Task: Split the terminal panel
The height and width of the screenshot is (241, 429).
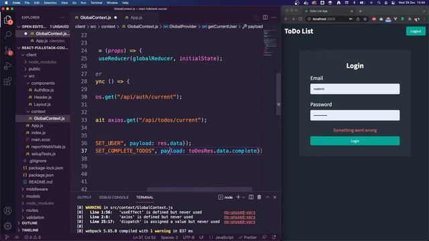Action: pos(251,197)
